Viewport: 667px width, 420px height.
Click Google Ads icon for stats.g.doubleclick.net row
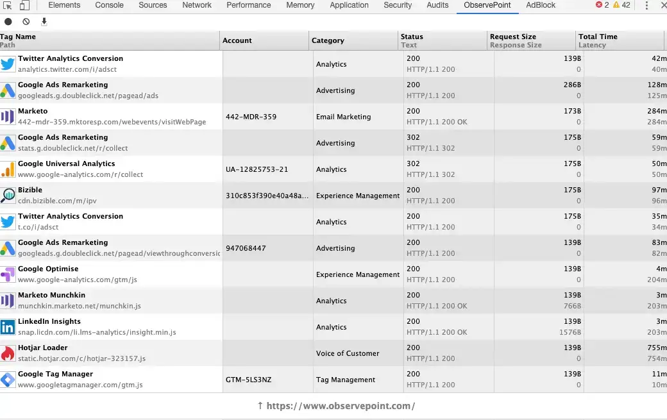(8, 143)
